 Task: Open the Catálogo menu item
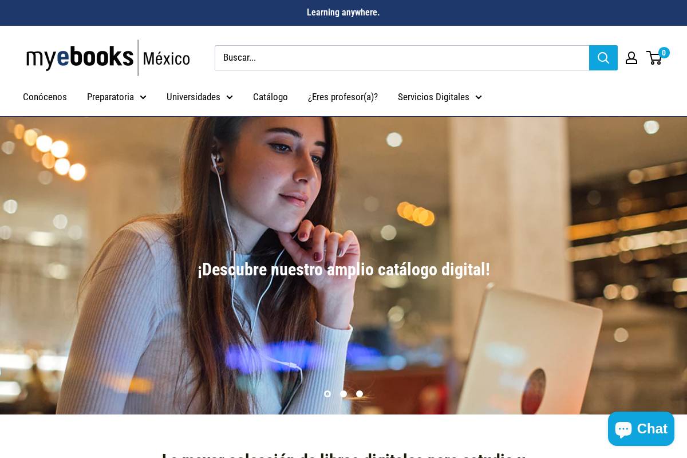[270, 97]
